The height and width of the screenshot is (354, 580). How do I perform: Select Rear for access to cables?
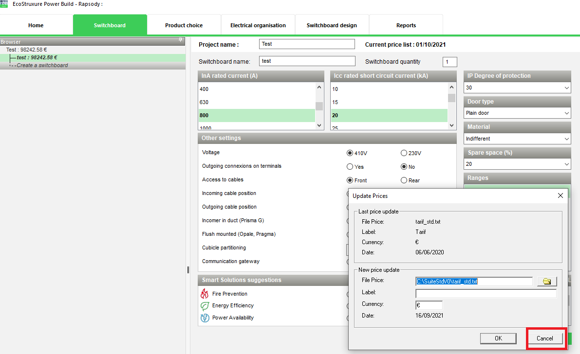coord(404,180)
